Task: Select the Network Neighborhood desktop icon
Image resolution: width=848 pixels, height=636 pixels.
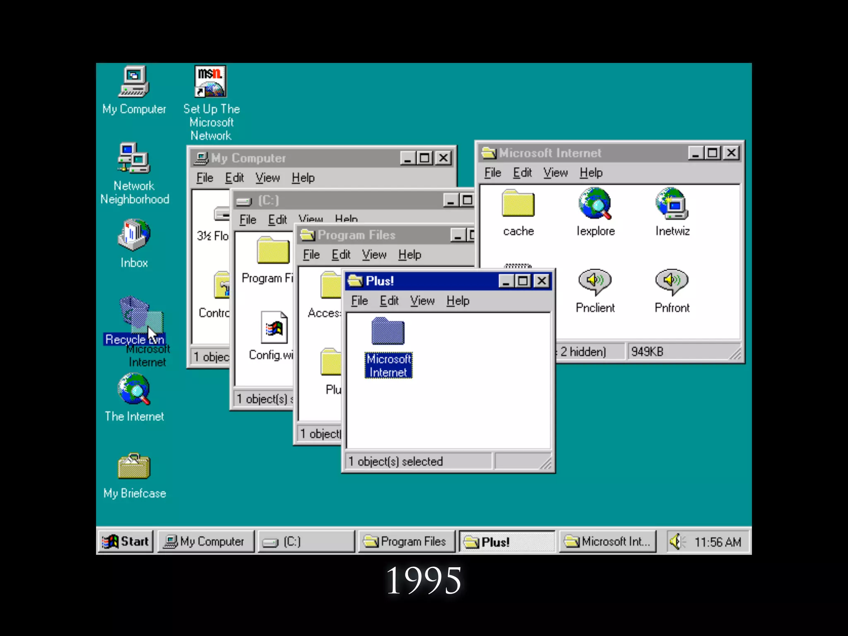Action: tap(135, 174)
